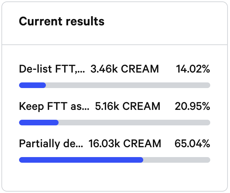
Task: Click the blue fill of the De-list FTT bar
Action: [32, 85]
